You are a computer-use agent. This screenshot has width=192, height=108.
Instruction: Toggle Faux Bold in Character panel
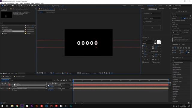(145, 60)
